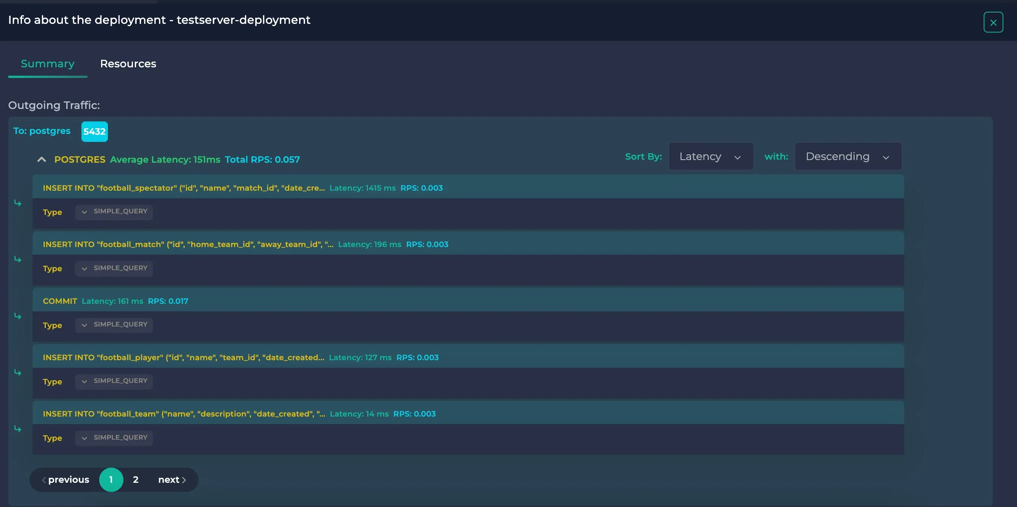Expand the POSTGRES traffic section
This screenshot has width=1017, height=507.
pyautogui.click(x=41, y=159)
